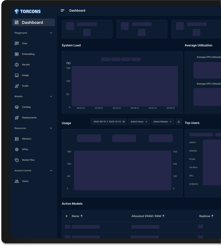This screenshot has height=246, width=221.
Task: Open Rerank page
Action: click(26, 65)
